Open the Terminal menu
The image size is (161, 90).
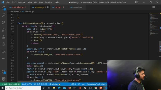[x=49, y=2]
